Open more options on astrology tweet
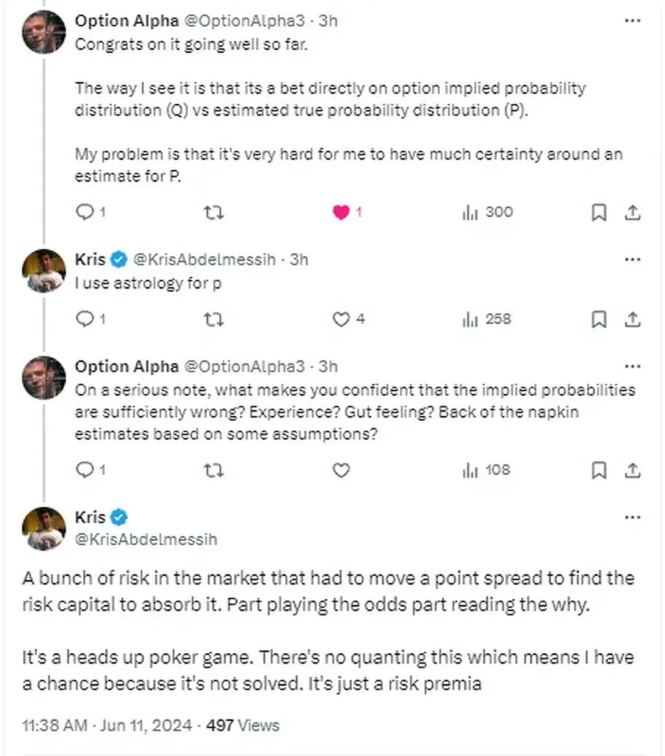665x756 pixels. click(x=632, y=259)
